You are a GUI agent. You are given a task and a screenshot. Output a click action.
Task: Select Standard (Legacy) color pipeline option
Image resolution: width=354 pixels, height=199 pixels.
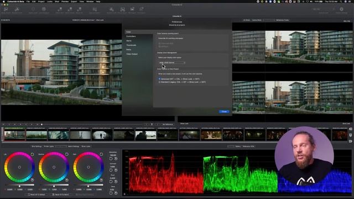[160, 82]
